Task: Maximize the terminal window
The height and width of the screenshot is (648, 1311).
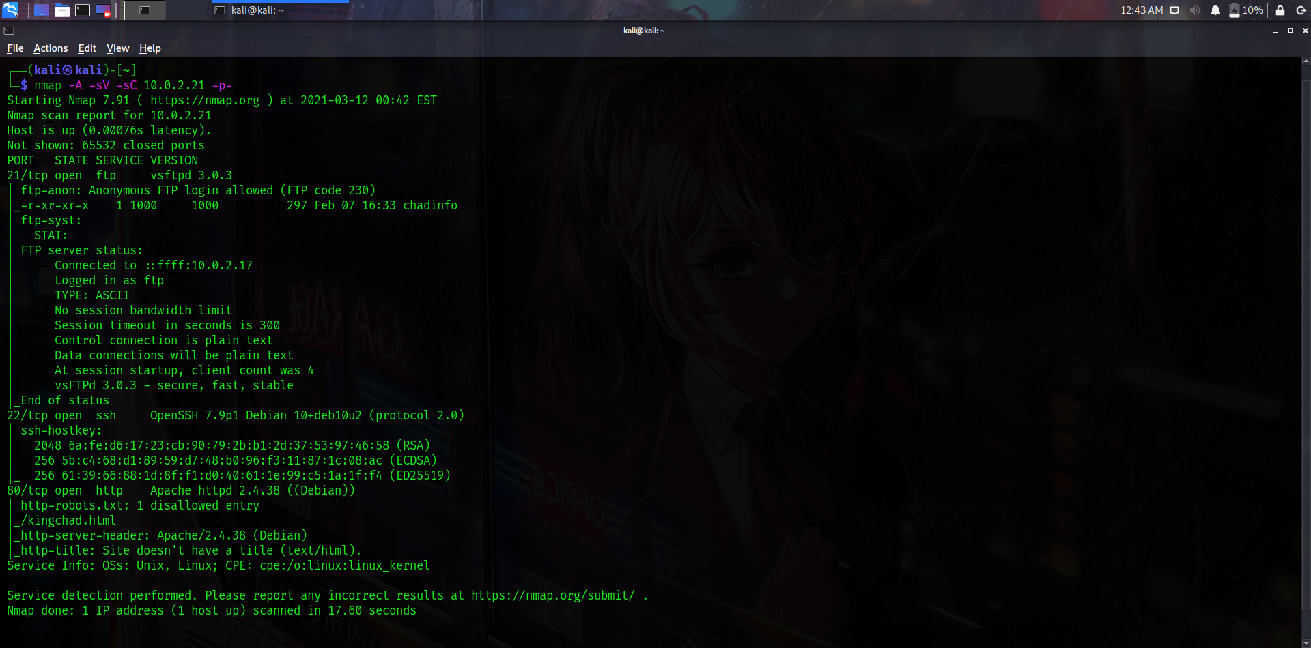Action: (x=1290, y=31)
